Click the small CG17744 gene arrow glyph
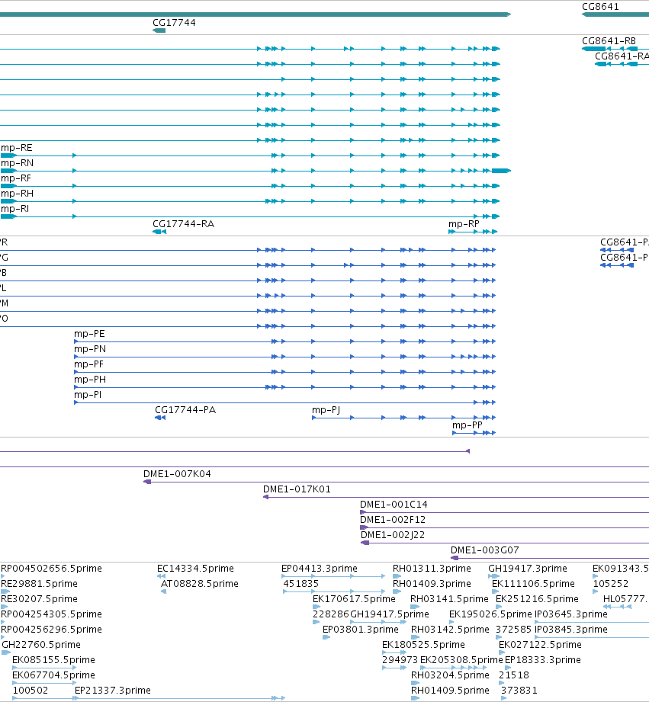The image size is (649, 702). tap(159, 30)
